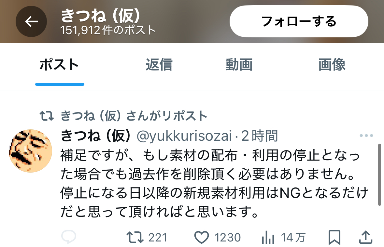Bookmark the post
The width and height of the screenshot is (384, 247).
[334, 237]
